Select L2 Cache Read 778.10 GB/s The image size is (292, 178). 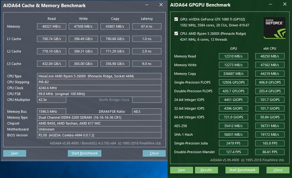(x=52, y=51)
